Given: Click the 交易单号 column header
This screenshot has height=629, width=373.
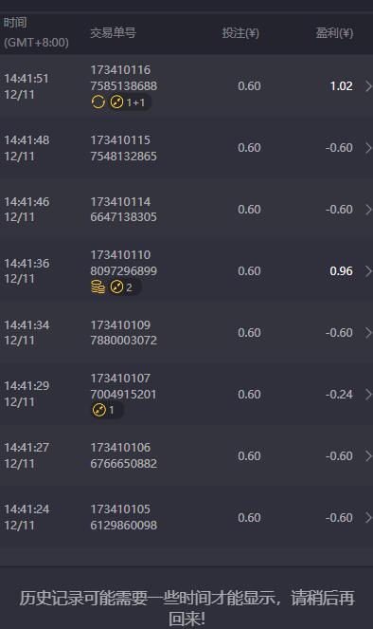Looking at the screenshot, I should (x=113, y=33).
